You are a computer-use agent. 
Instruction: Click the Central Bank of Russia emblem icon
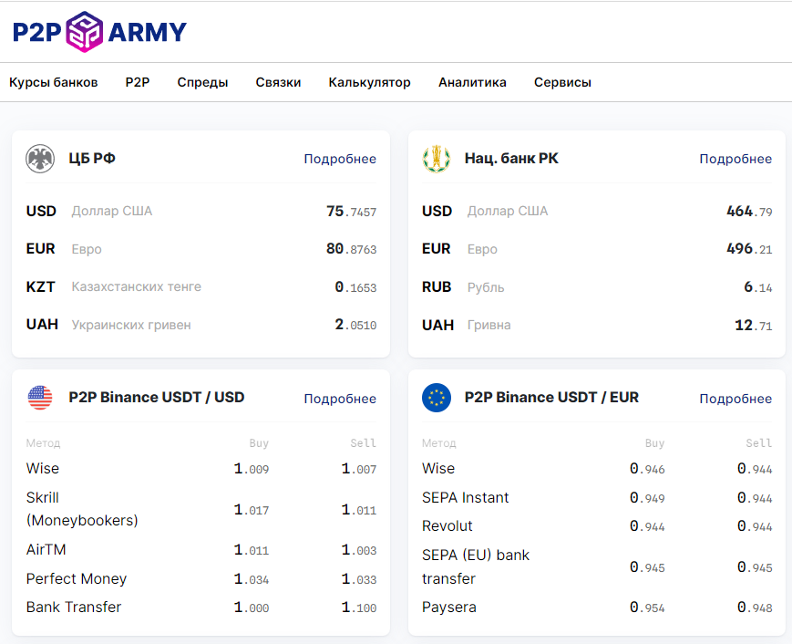tap(40, 159)
